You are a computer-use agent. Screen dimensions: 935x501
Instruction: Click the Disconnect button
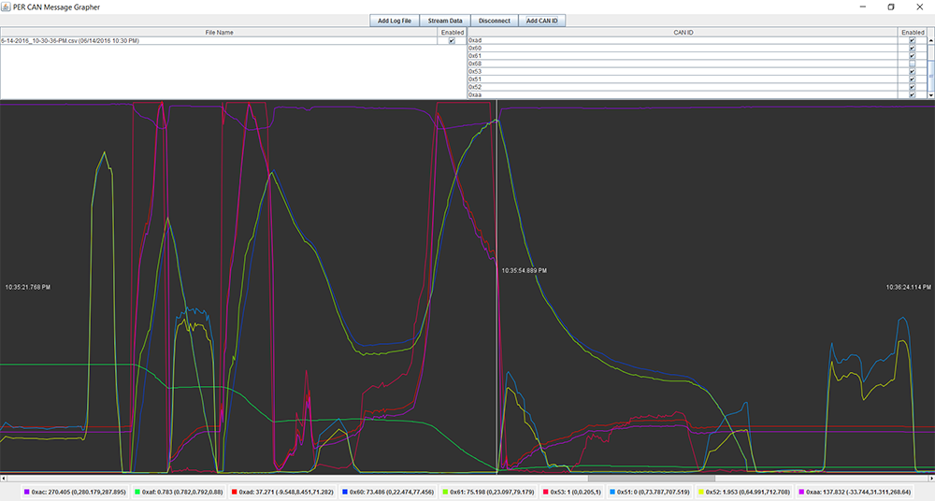click(x=495, y=21)
